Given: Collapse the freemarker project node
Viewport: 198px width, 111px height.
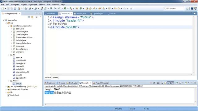Looking at the screenshot, I should (3, 20).
